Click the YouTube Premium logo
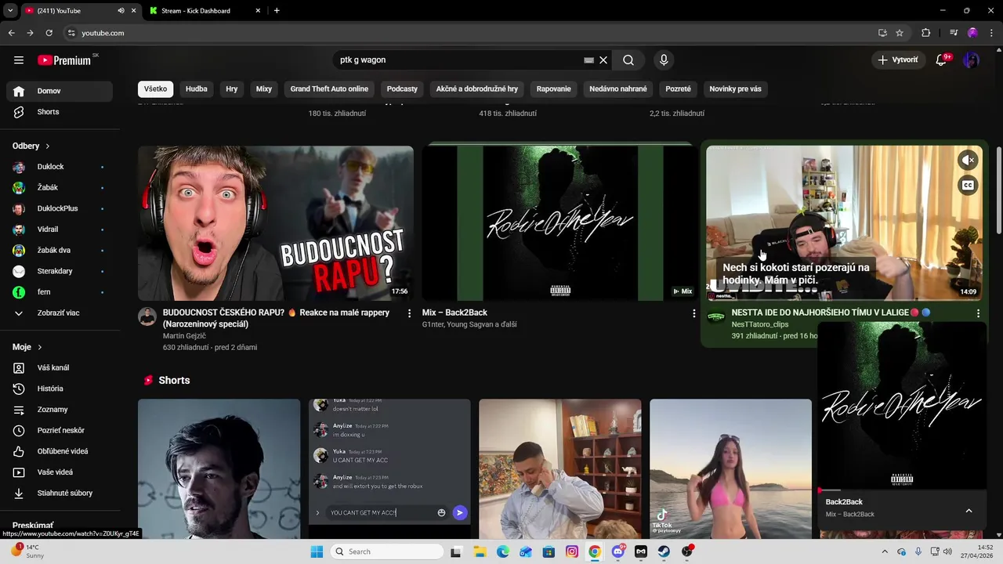The height and width of the screenshot is (564, 1003). pos(64,60)
